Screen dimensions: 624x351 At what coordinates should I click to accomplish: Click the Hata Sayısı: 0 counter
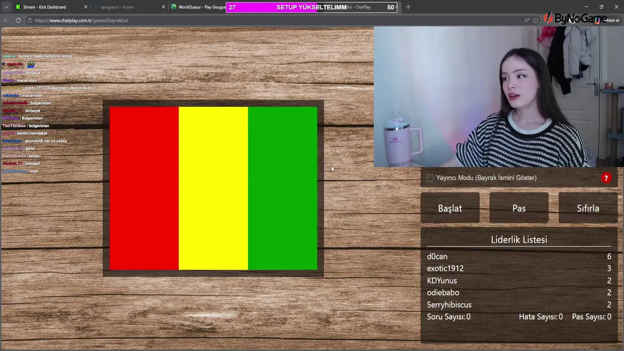[x=541, y=317]
